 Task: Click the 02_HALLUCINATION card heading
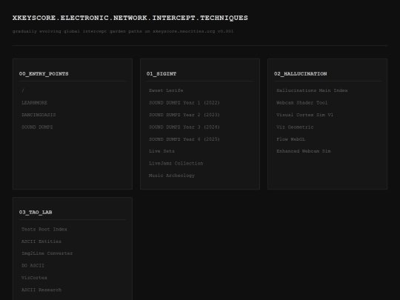coord(300,74)
